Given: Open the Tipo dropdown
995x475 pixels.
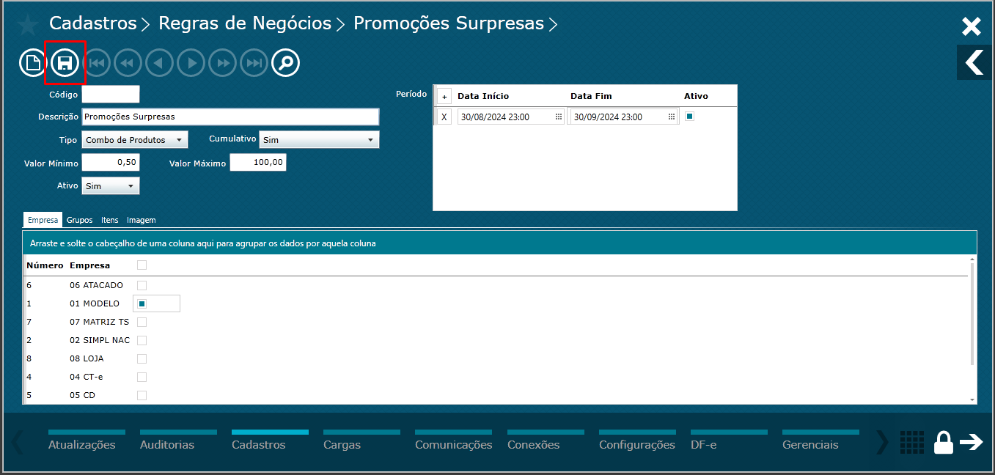Looking at the screenshot, I should click(135, 139).
